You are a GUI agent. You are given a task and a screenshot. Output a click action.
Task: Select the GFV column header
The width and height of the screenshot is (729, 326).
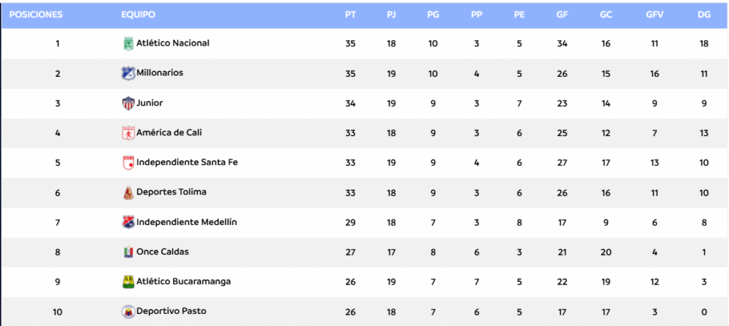[655, 14]
